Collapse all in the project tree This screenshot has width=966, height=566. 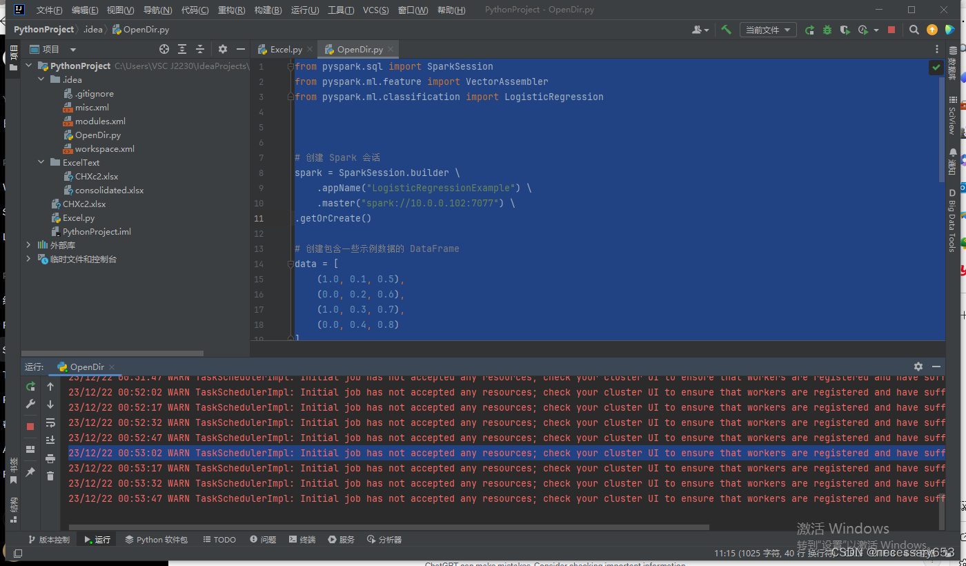tap(200, 49)
